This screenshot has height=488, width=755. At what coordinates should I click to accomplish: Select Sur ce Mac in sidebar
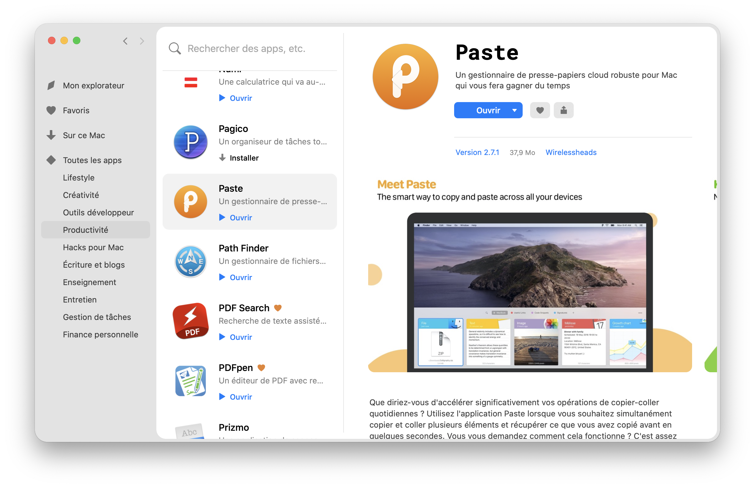coord(84,135)
